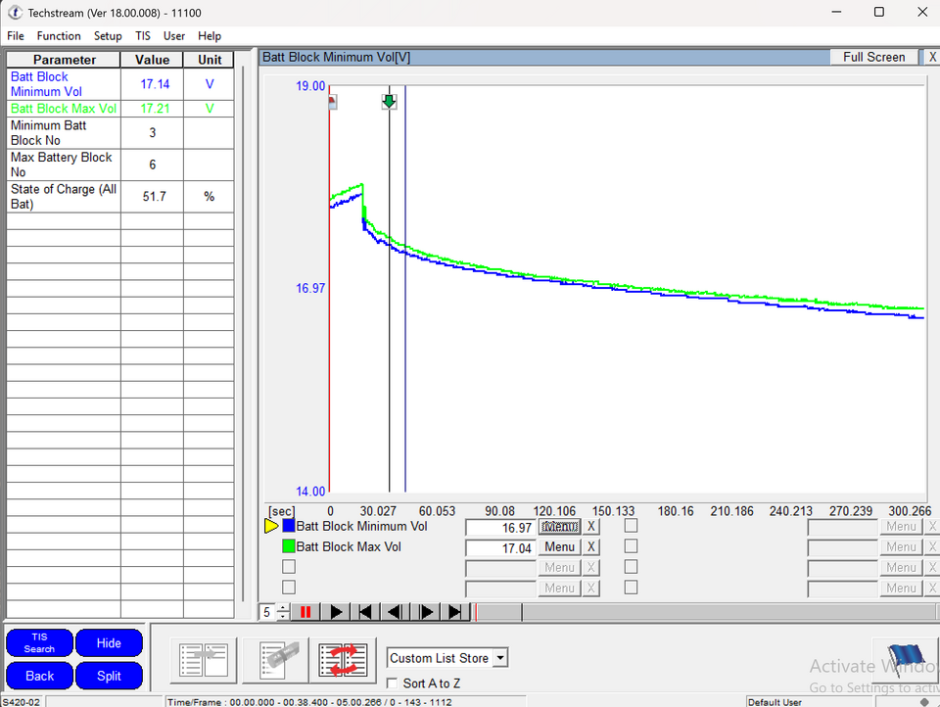Remove Batt Block Minimum Vol trace with X
Image resolution: width=940 pixels, height=707 pixels.
591,527
